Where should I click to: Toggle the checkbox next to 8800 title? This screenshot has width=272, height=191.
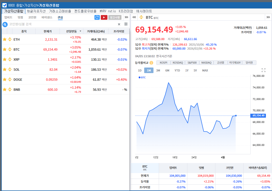click(4, 5)
